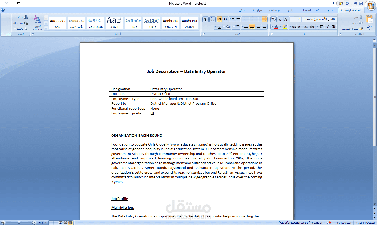The height and width of the screenshot is (225, 377).
Task: Apply the No Spacing (بلا تباعد) style
Action: [x=171, y=23]
